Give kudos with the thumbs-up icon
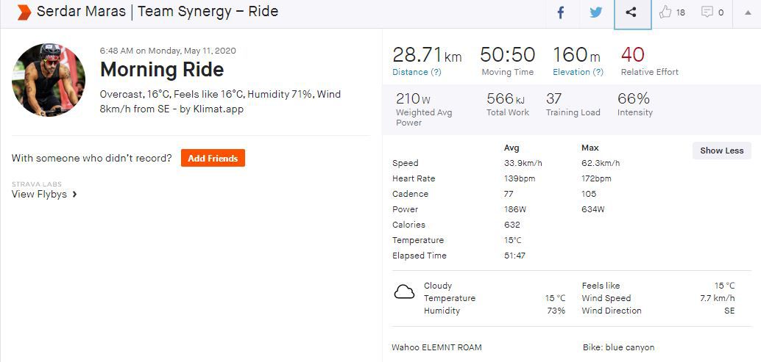 (666, 12)
